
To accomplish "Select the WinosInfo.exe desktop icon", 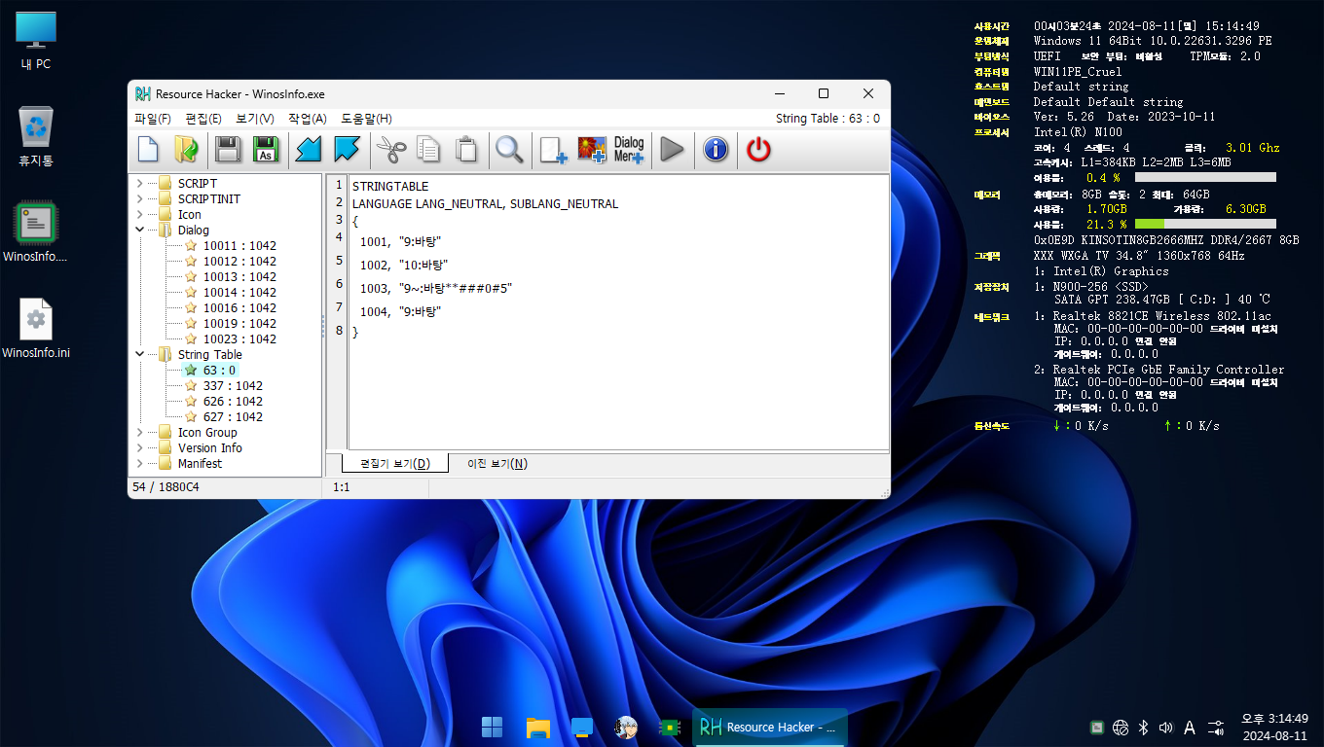I will point(36,233).
